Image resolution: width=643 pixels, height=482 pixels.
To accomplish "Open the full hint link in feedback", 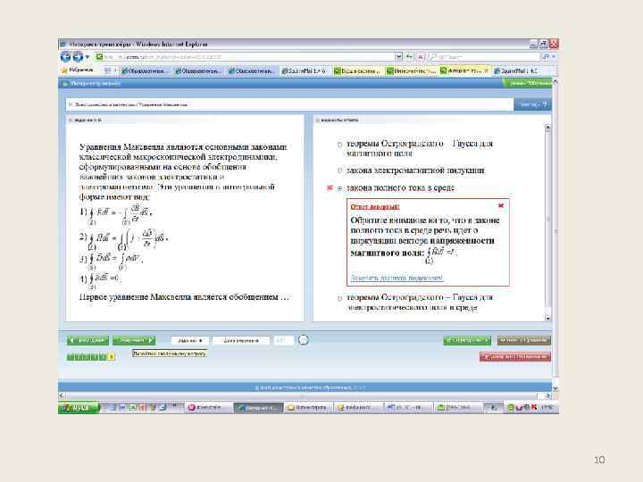I will (397, 278).
